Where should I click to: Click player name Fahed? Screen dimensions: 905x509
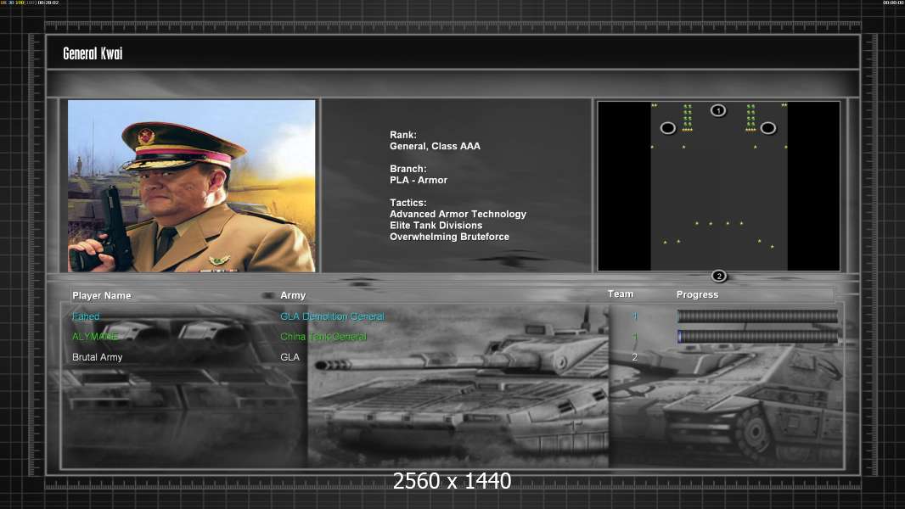click(86, 316)
